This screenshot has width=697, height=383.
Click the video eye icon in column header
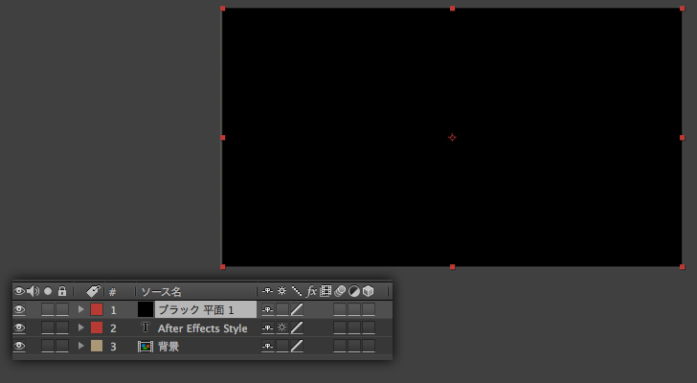(19, 291)
